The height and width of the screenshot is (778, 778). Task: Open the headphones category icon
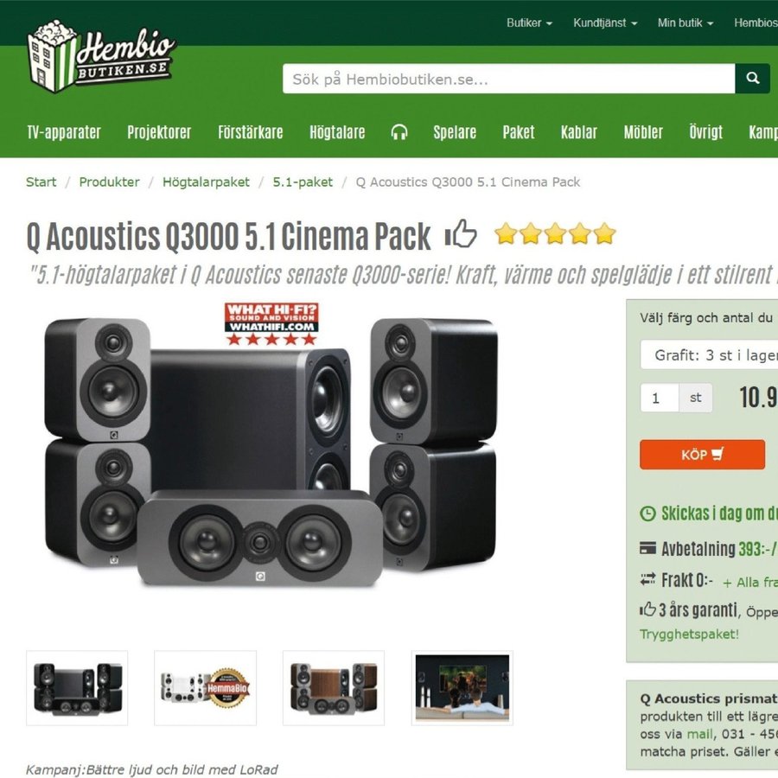(399, 132)
